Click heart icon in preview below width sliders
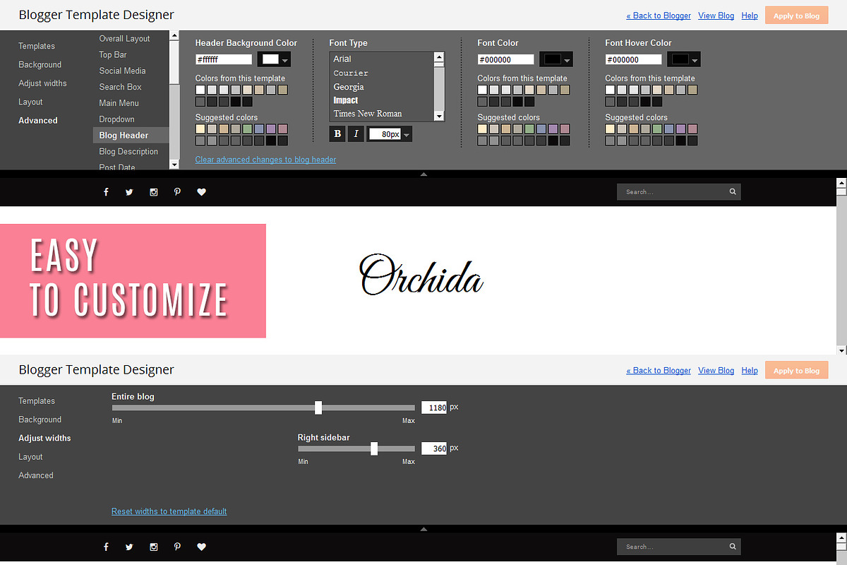Image resolution: width=847 pixels, height=565 pixels. click(x=201, y=547)
